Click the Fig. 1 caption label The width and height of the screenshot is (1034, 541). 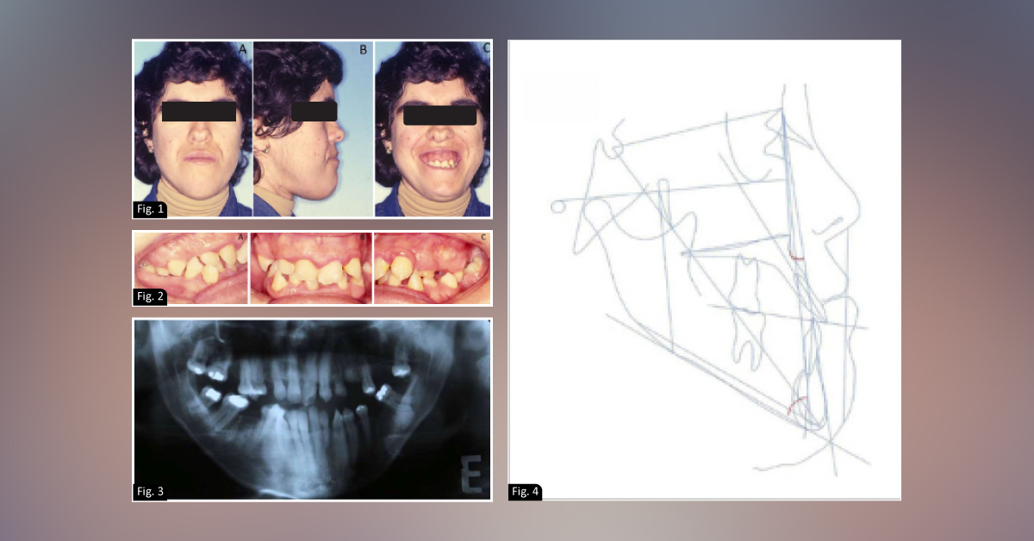coord(149,208)
